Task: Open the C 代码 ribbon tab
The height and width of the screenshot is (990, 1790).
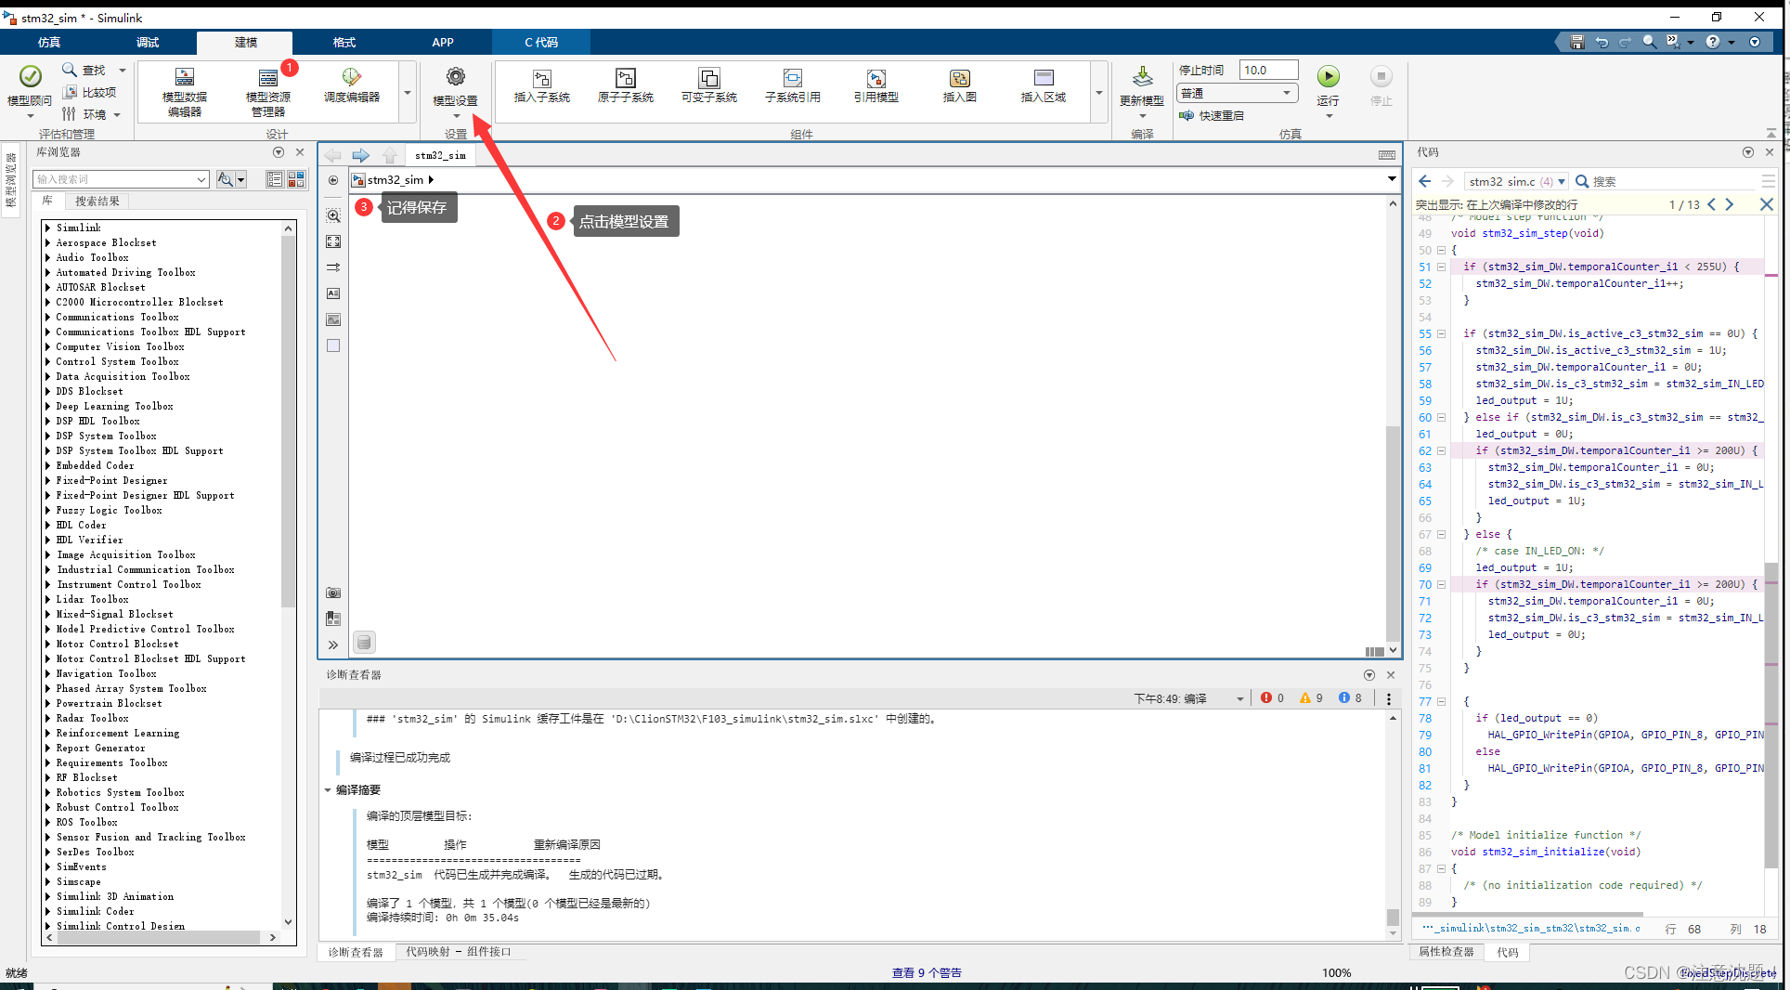Action: (x=541, y=42)
